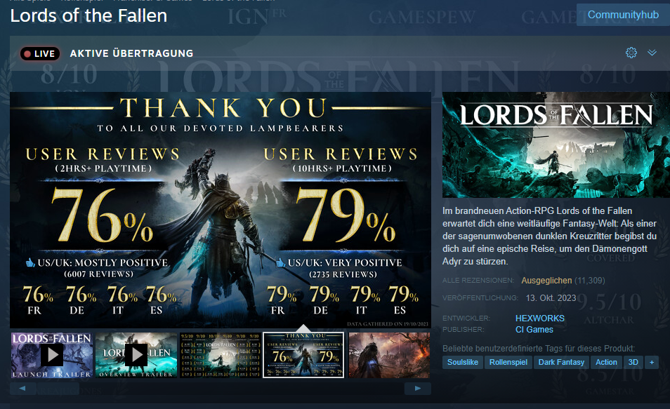Click the game description paragraph
Viewport: 670px width, 409px height.
click(549, 236)
